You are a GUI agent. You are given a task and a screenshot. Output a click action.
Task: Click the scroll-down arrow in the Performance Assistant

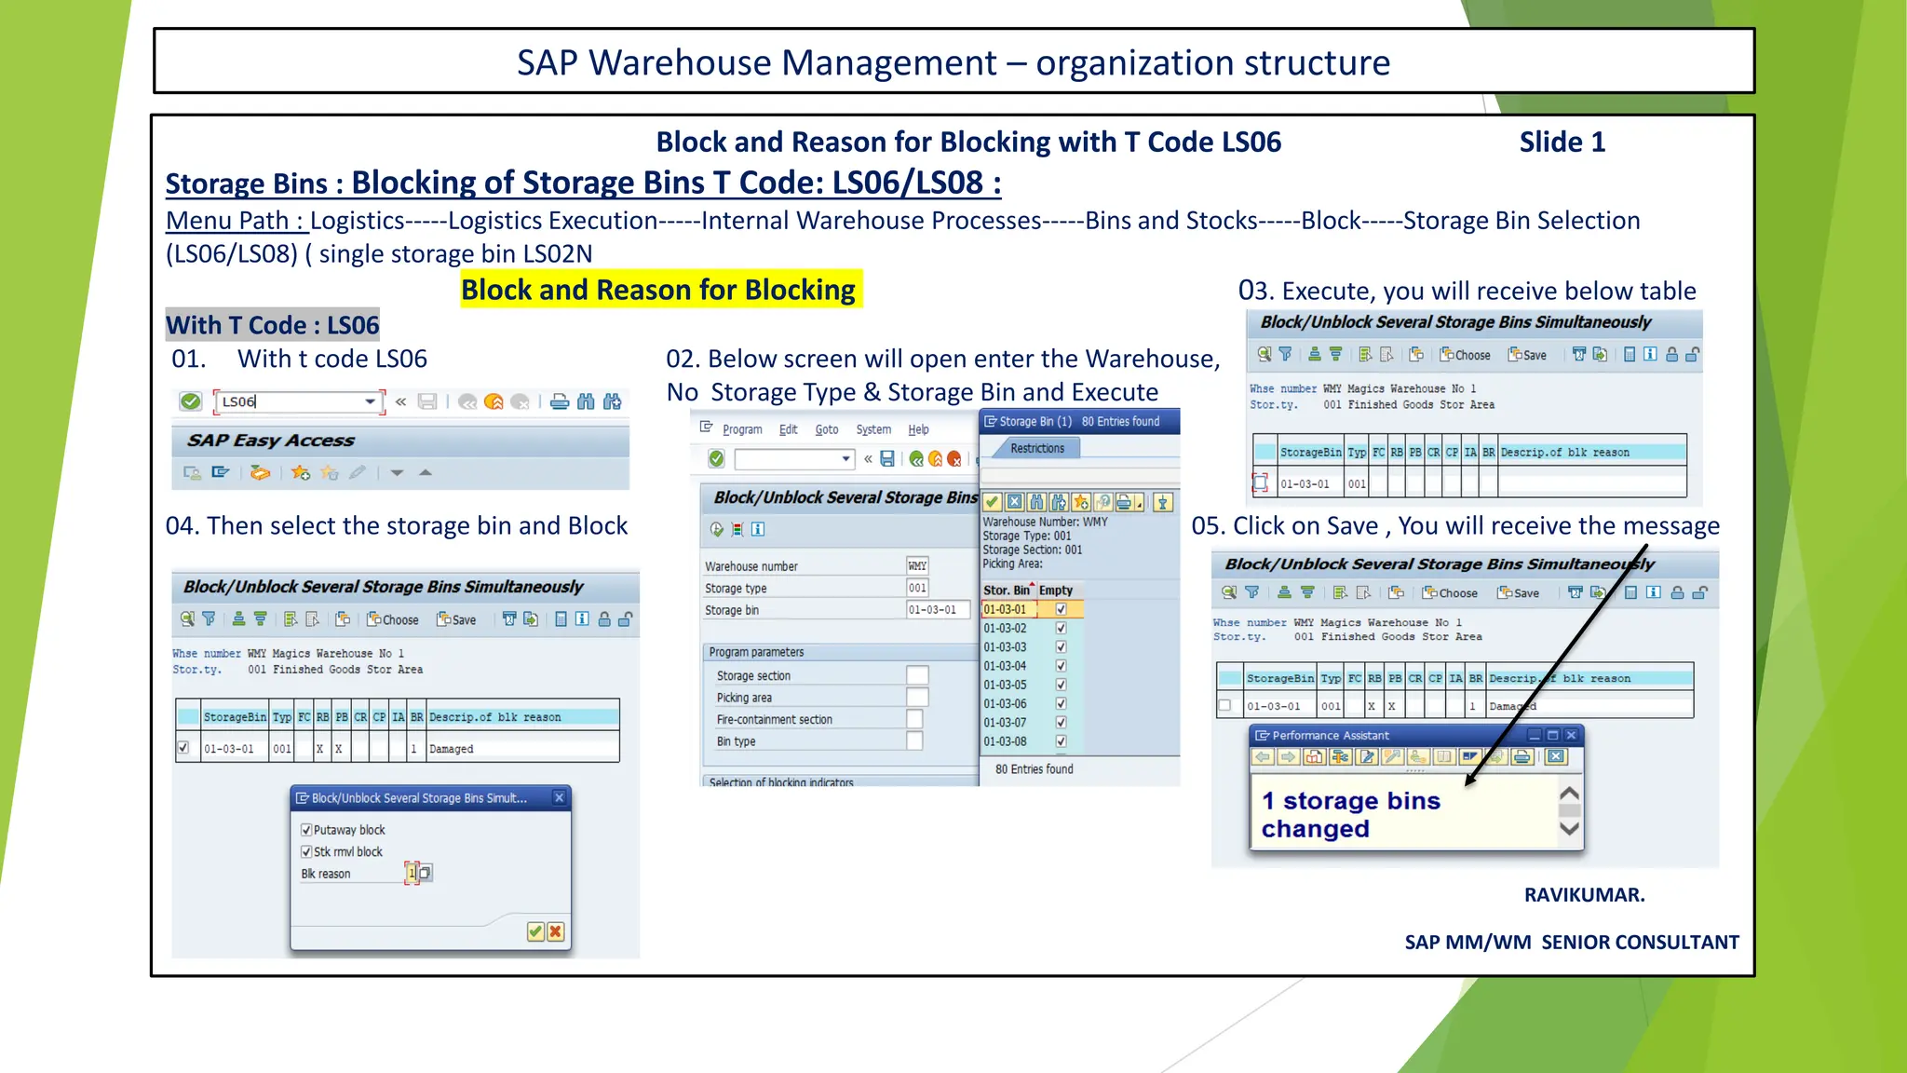[x=1570, y=828]
